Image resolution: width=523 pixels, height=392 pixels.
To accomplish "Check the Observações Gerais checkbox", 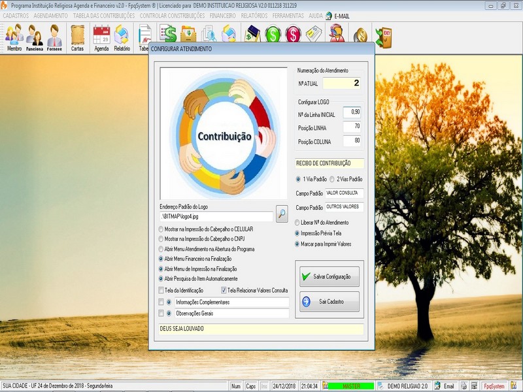I will (x=161, y=314).
